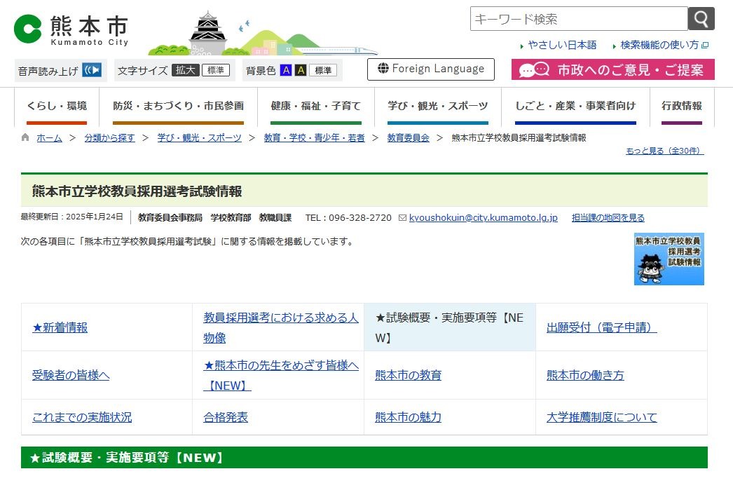The image size is (733, 483).
Task: Click the mail envelope icon
Action: [402, 218]
